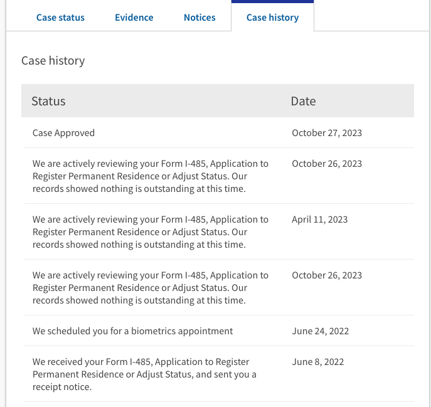Image resolution: width=431 pixels, height=407 pixels.
Task: Click actively reviewing text just under Case Approved
Action: tap(151, 176)
